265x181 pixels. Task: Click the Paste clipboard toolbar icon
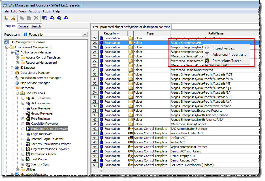click(29, 18)
